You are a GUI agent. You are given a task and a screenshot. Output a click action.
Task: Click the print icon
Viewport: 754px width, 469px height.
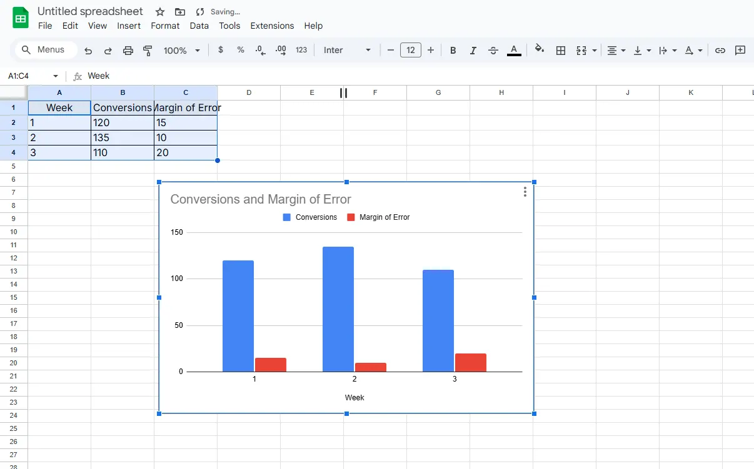(x=128, y=51)
